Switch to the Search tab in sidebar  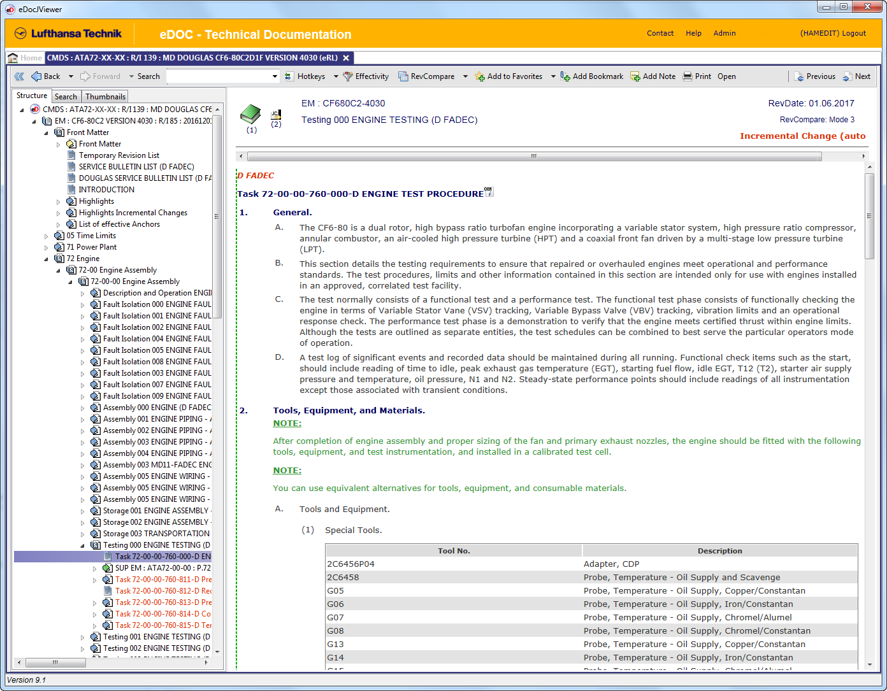(66, 97)
